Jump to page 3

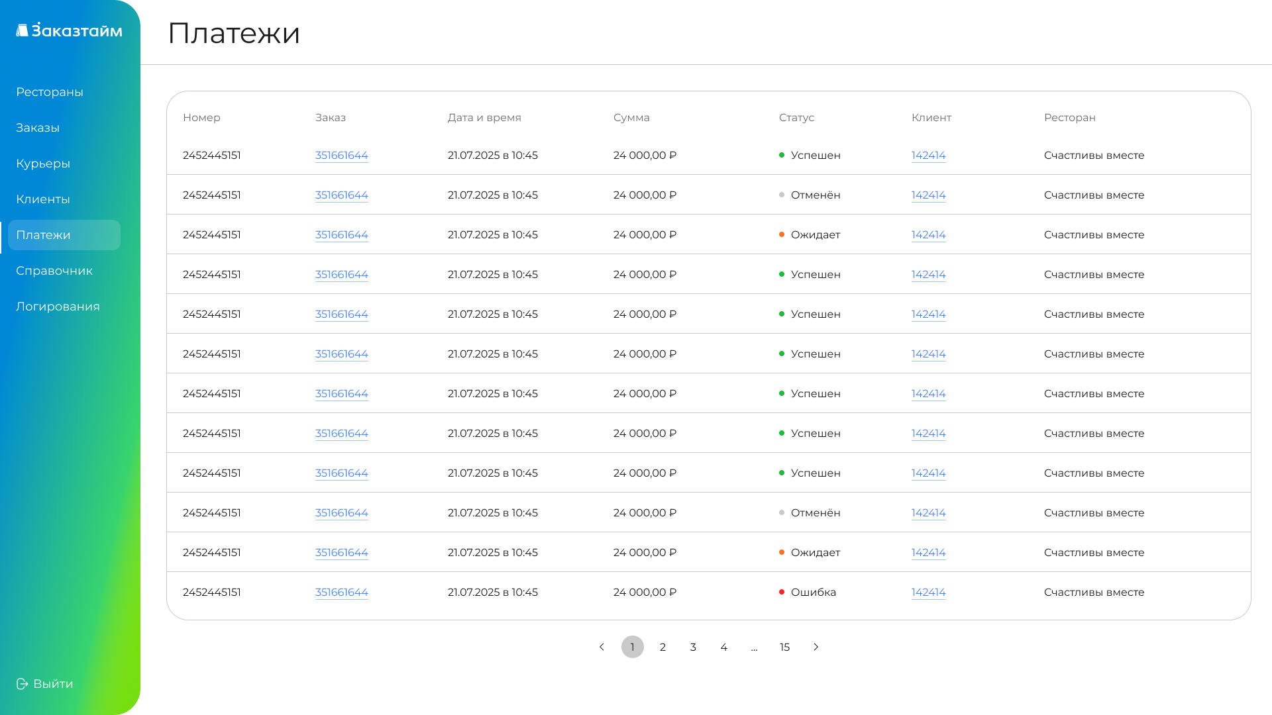click(693, 647)
